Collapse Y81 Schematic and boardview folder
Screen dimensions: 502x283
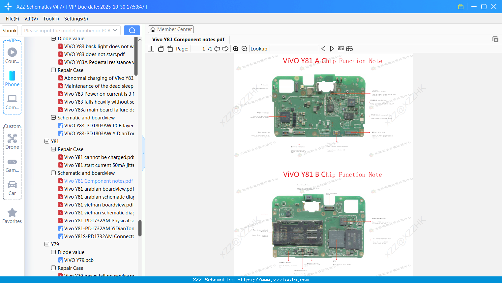53,173
